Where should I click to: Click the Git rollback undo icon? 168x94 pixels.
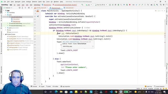148,5
